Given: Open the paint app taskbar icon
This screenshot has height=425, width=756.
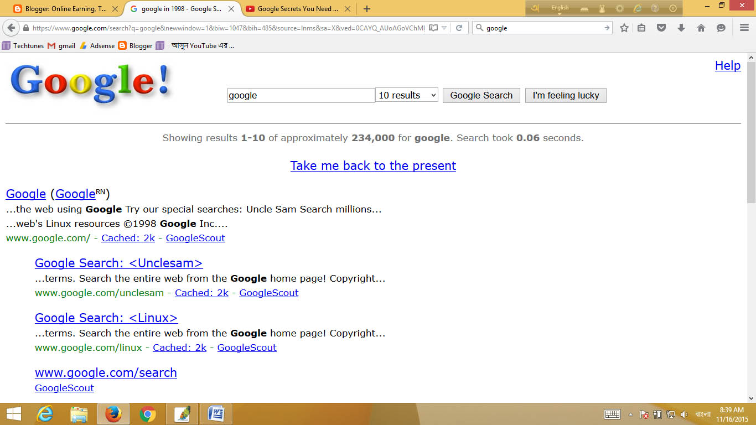Looking at the screenshot, I should click(x=182, y=414).
